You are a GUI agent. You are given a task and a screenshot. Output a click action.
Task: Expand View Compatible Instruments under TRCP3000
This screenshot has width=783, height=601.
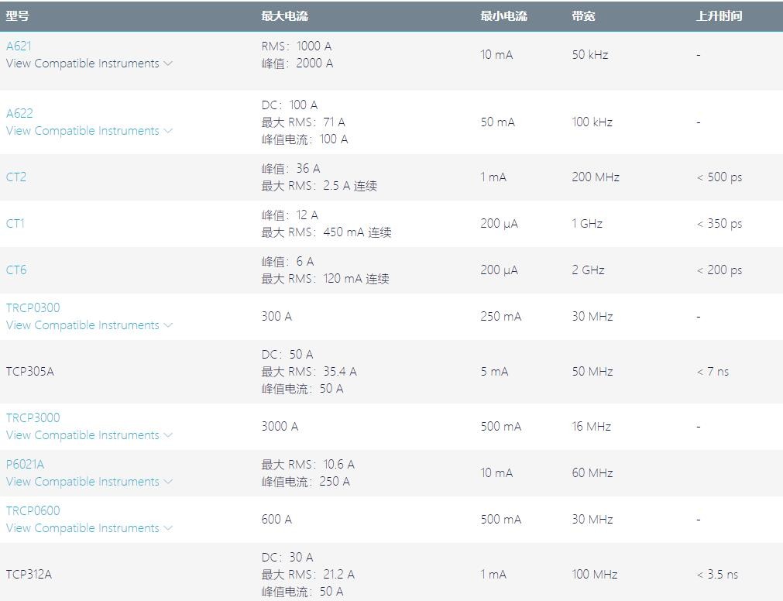click(x=89, y=435)
